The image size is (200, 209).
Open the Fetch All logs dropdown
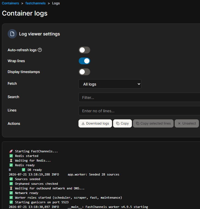tap(110, 84)
